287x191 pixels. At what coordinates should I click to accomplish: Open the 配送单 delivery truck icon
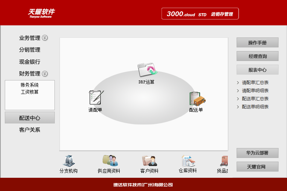(x=198, y=99)
